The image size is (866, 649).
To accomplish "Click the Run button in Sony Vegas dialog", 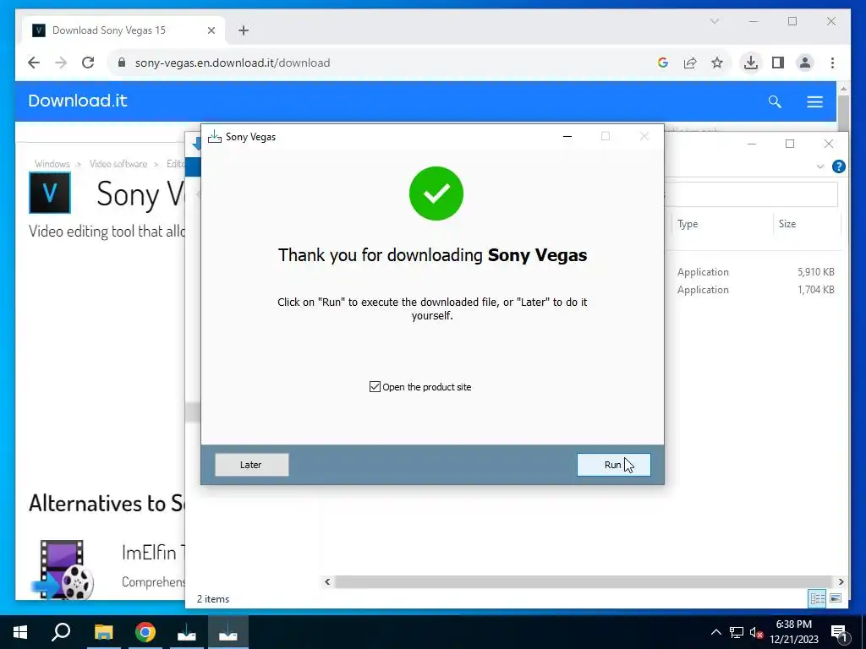I will (614, 465).
